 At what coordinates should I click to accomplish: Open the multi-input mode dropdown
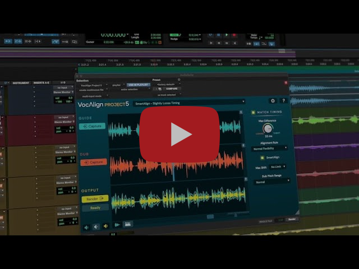tap(94, 96)
